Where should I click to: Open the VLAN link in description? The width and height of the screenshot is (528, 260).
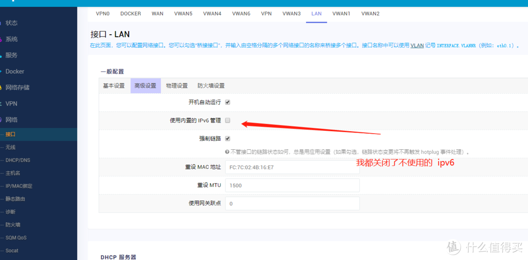click(x=417, y=45)
